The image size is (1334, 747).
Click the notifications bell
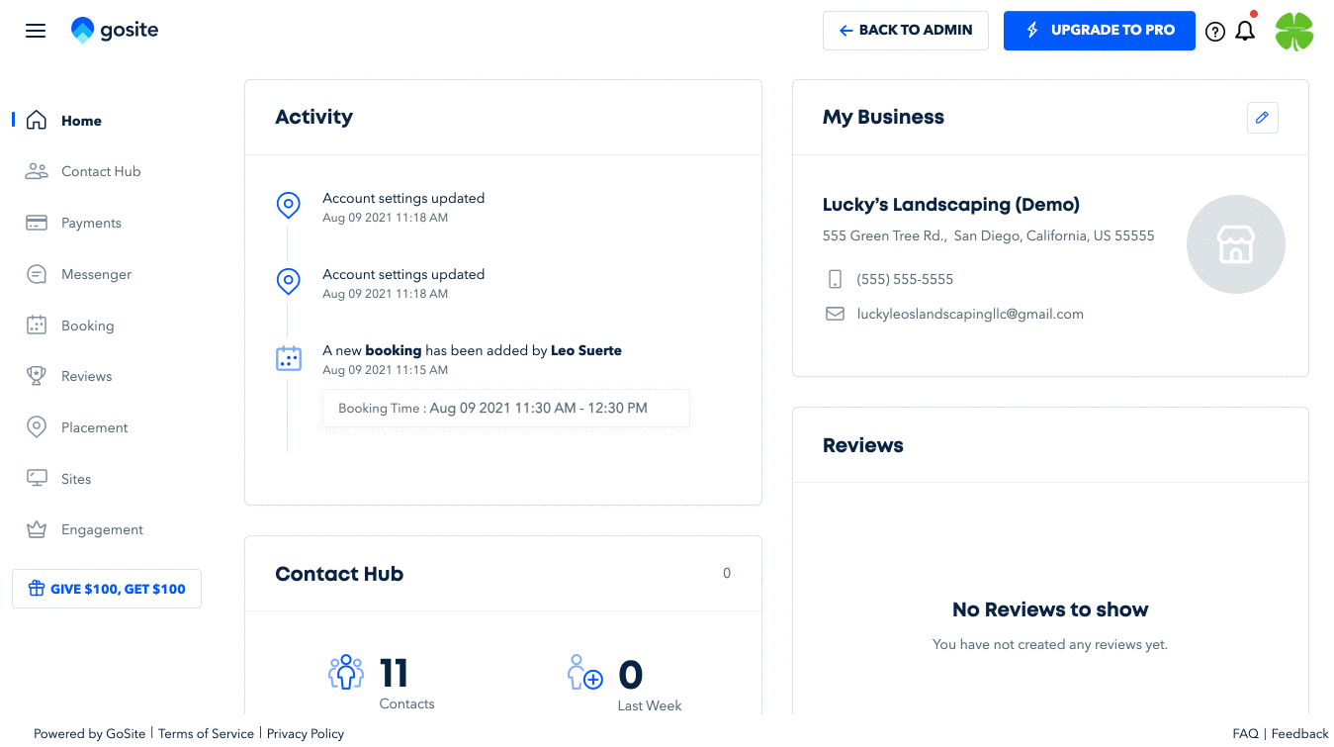coord(1245,31)
